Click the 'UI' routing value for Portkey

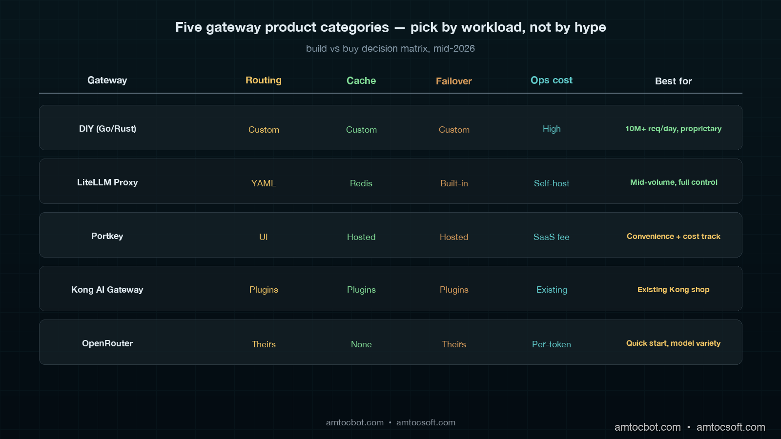point(264,237)
